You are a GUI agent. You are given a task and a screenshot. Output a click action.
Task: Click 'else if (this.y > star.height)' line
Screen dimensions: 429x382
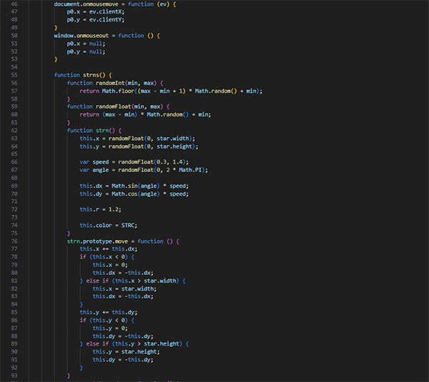[134, 343]
